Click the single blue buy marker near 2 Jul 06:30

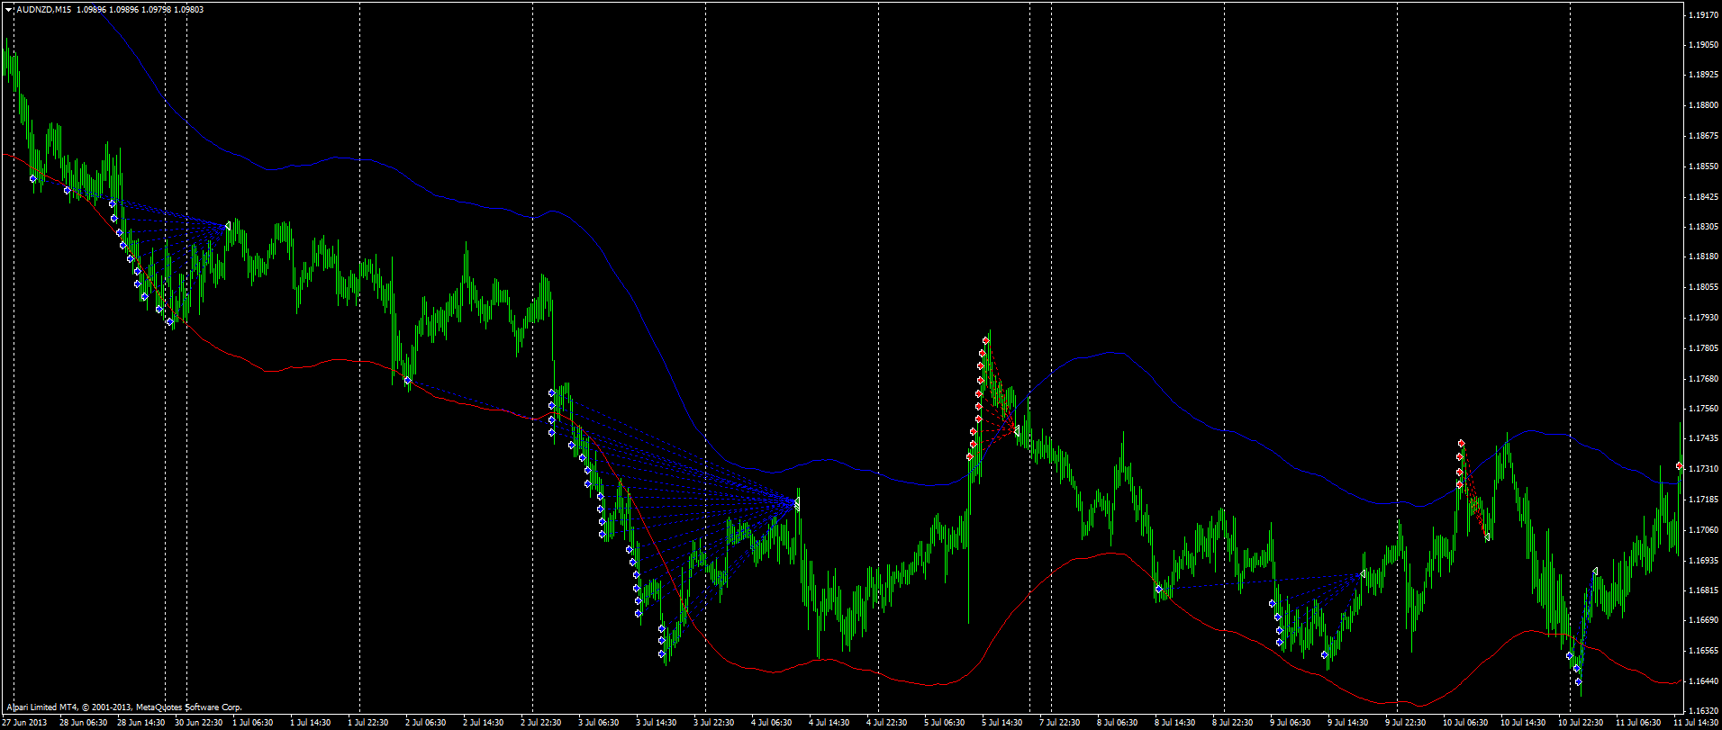tap(408, 381)
